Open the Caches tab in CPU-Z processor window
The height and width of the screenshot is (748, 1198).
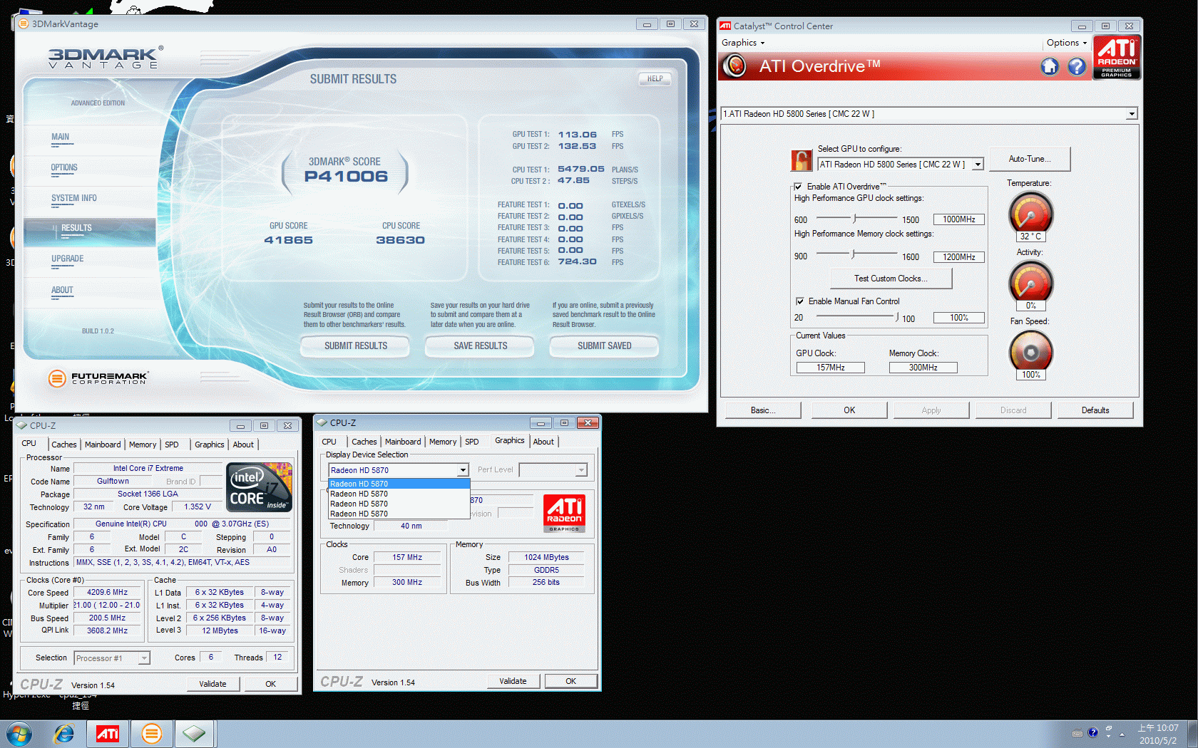(64, 445)
